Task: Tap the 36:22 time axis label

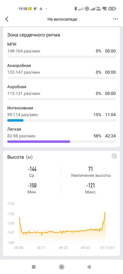Action: point(63,247)
